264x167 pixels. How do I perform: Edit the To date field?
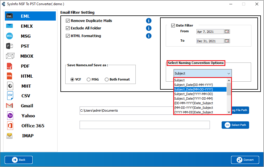[x=210, y=41]
